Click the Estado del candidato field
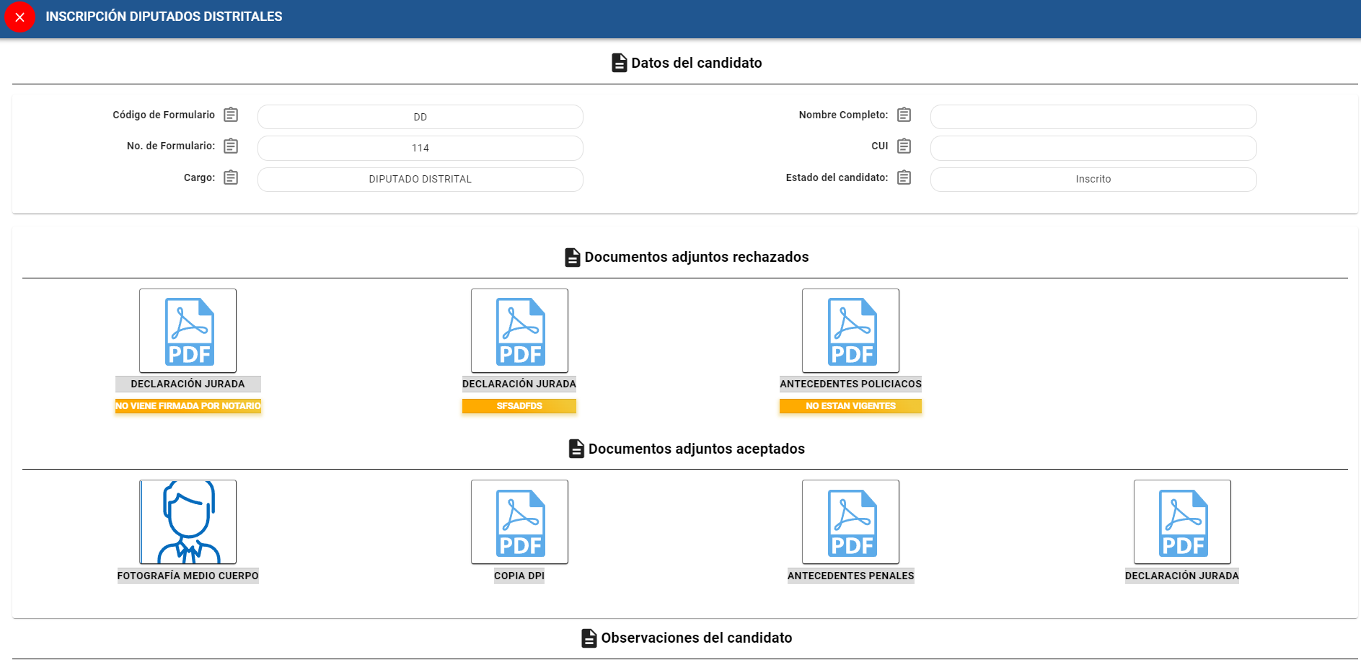This screenshot has width=1361, height=660. point(1093,179)
